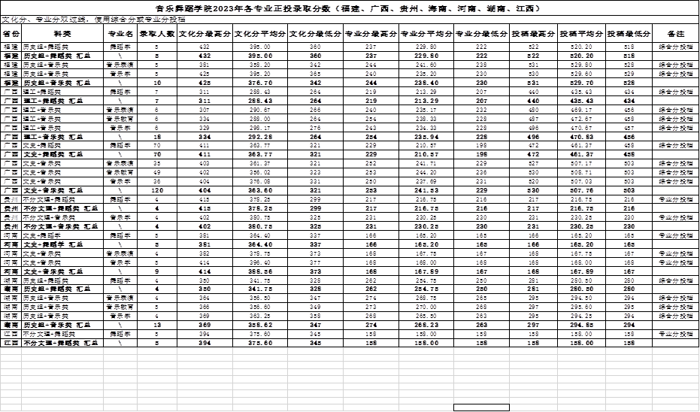The width and height of the screenshot is (700, 412).
Task: Select the 专业分平均分 header cell
Action: click(426, 35)
